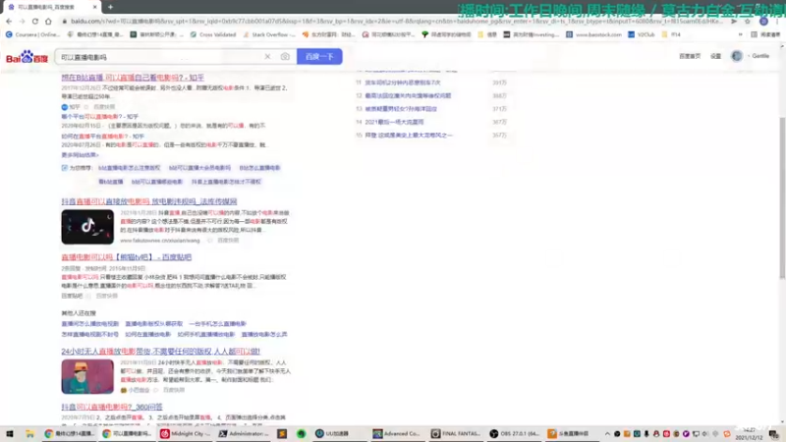The image size is (786, 442).
Task: Open the notification center icon
Action: pyautogui.click(x=774, y=433)
